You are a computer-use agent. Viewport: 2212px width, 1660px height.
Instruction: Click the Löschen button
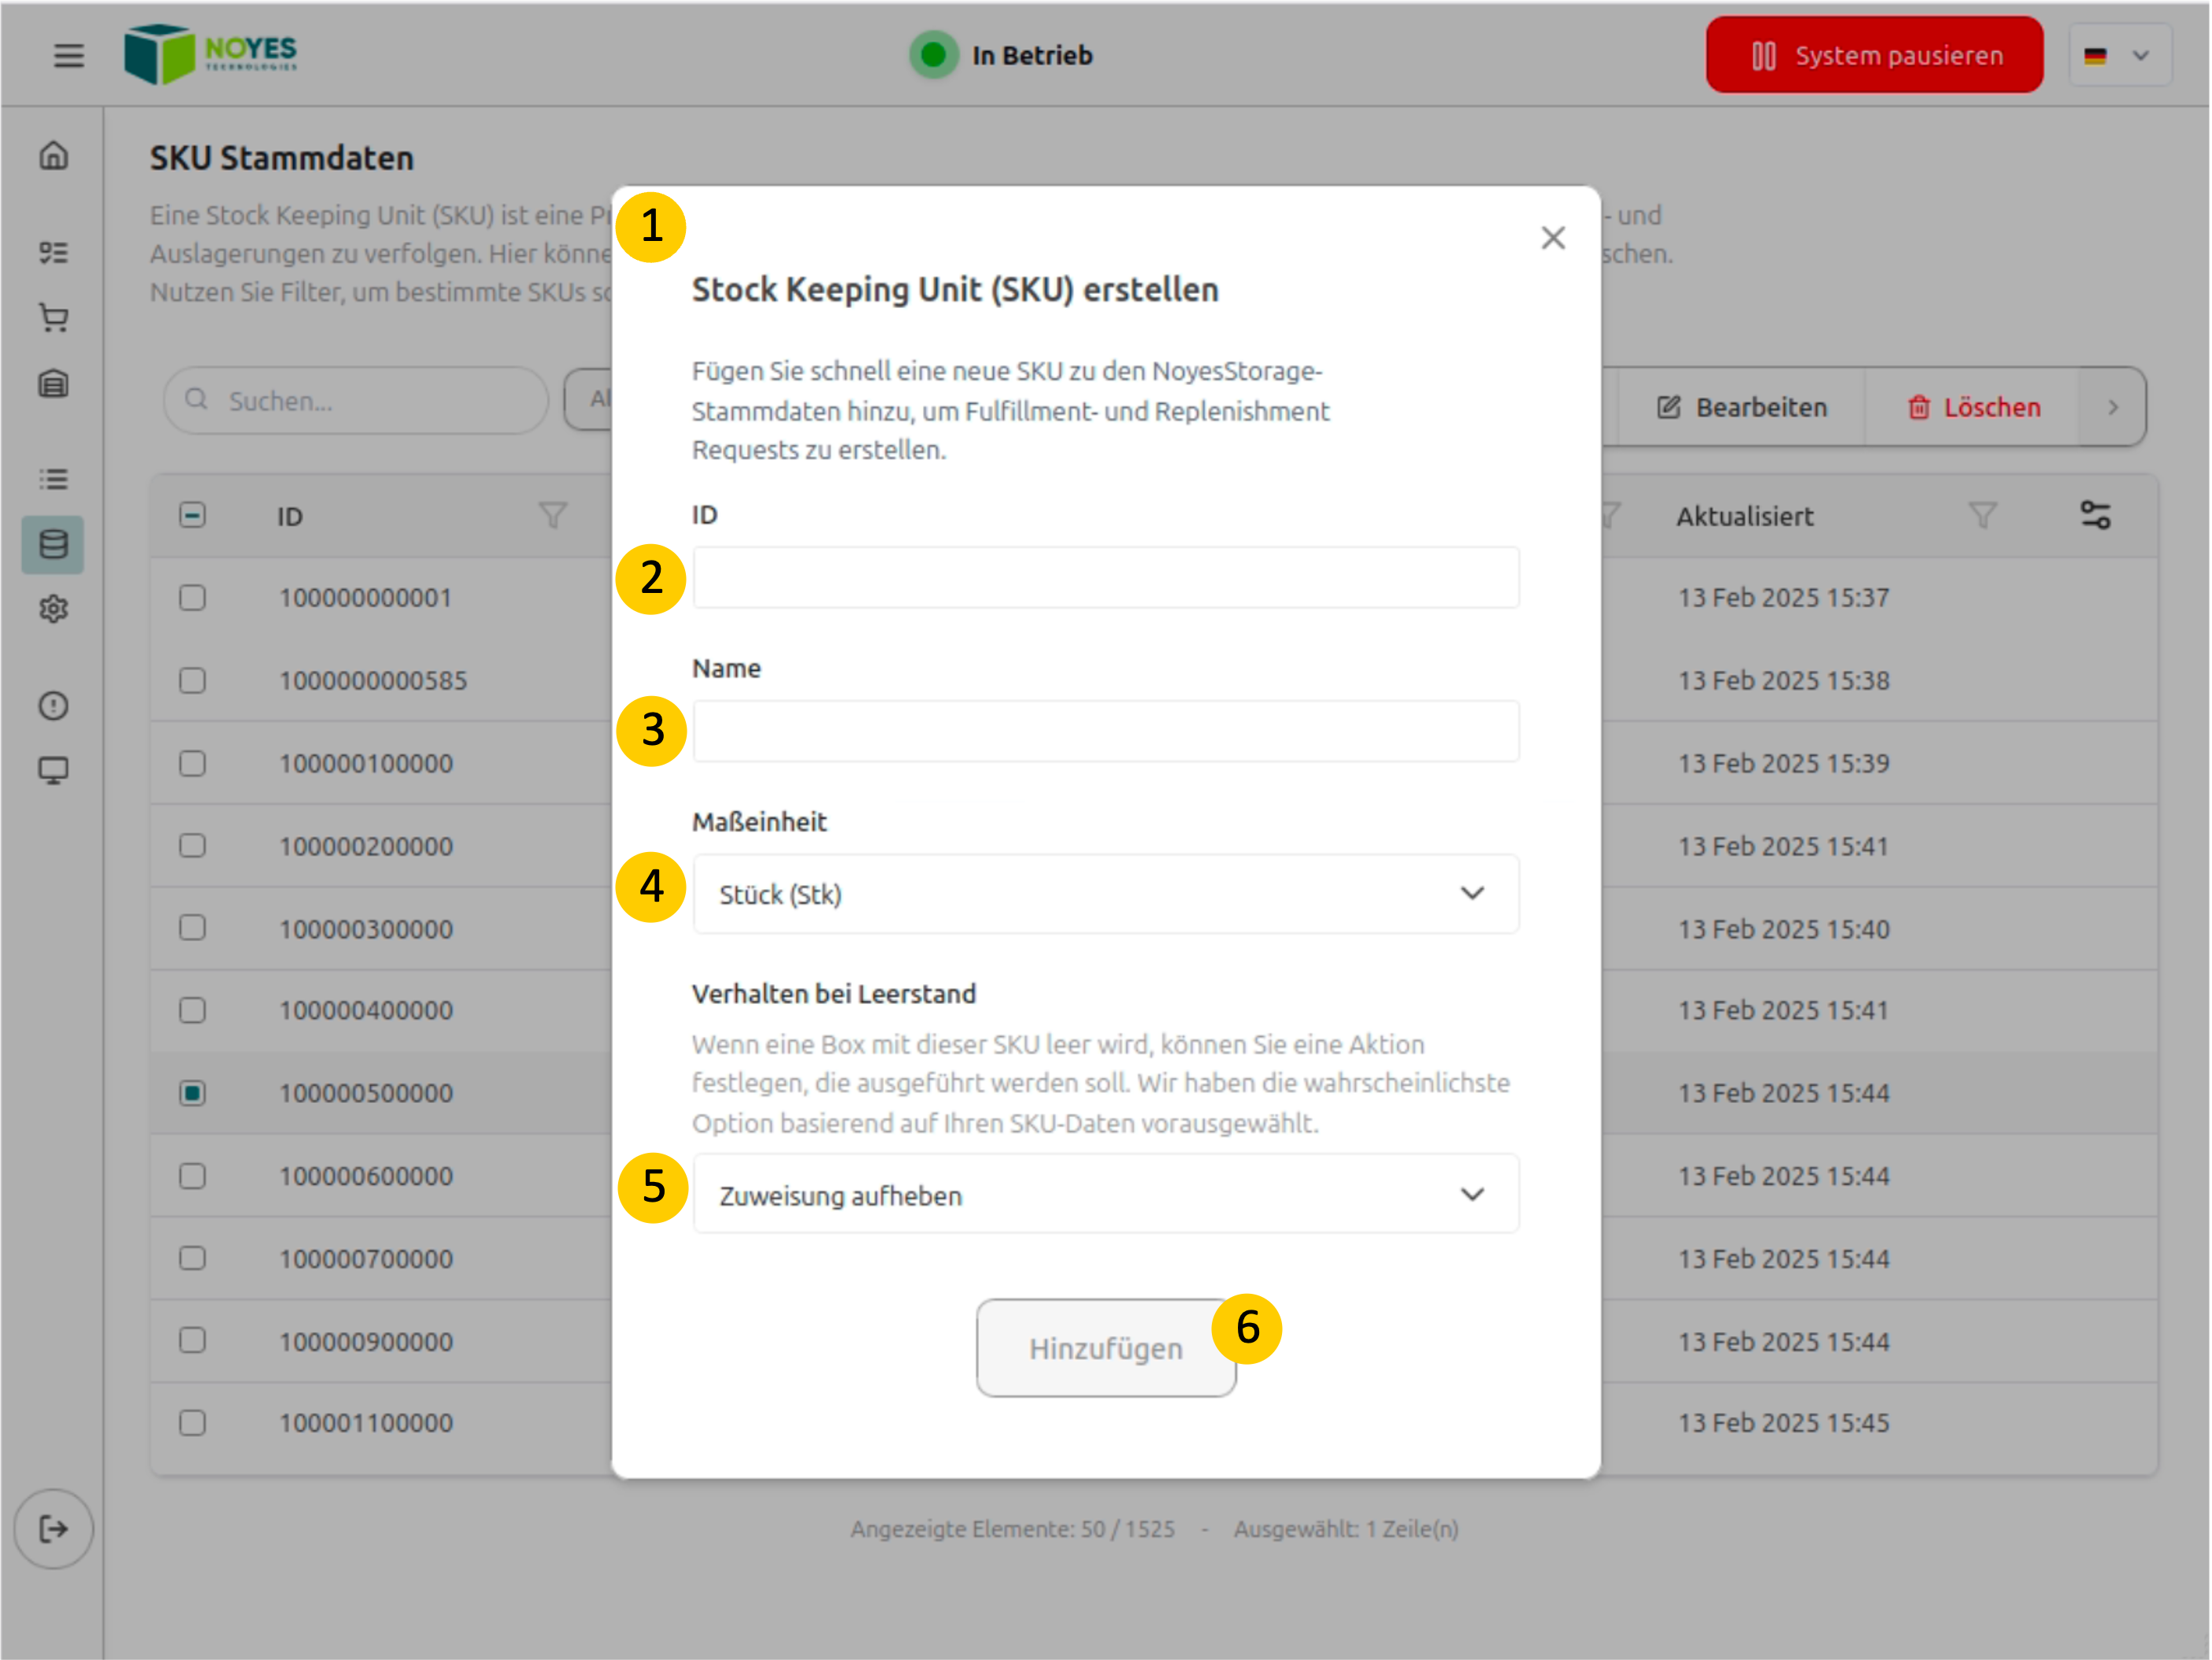coord(1974,407)
